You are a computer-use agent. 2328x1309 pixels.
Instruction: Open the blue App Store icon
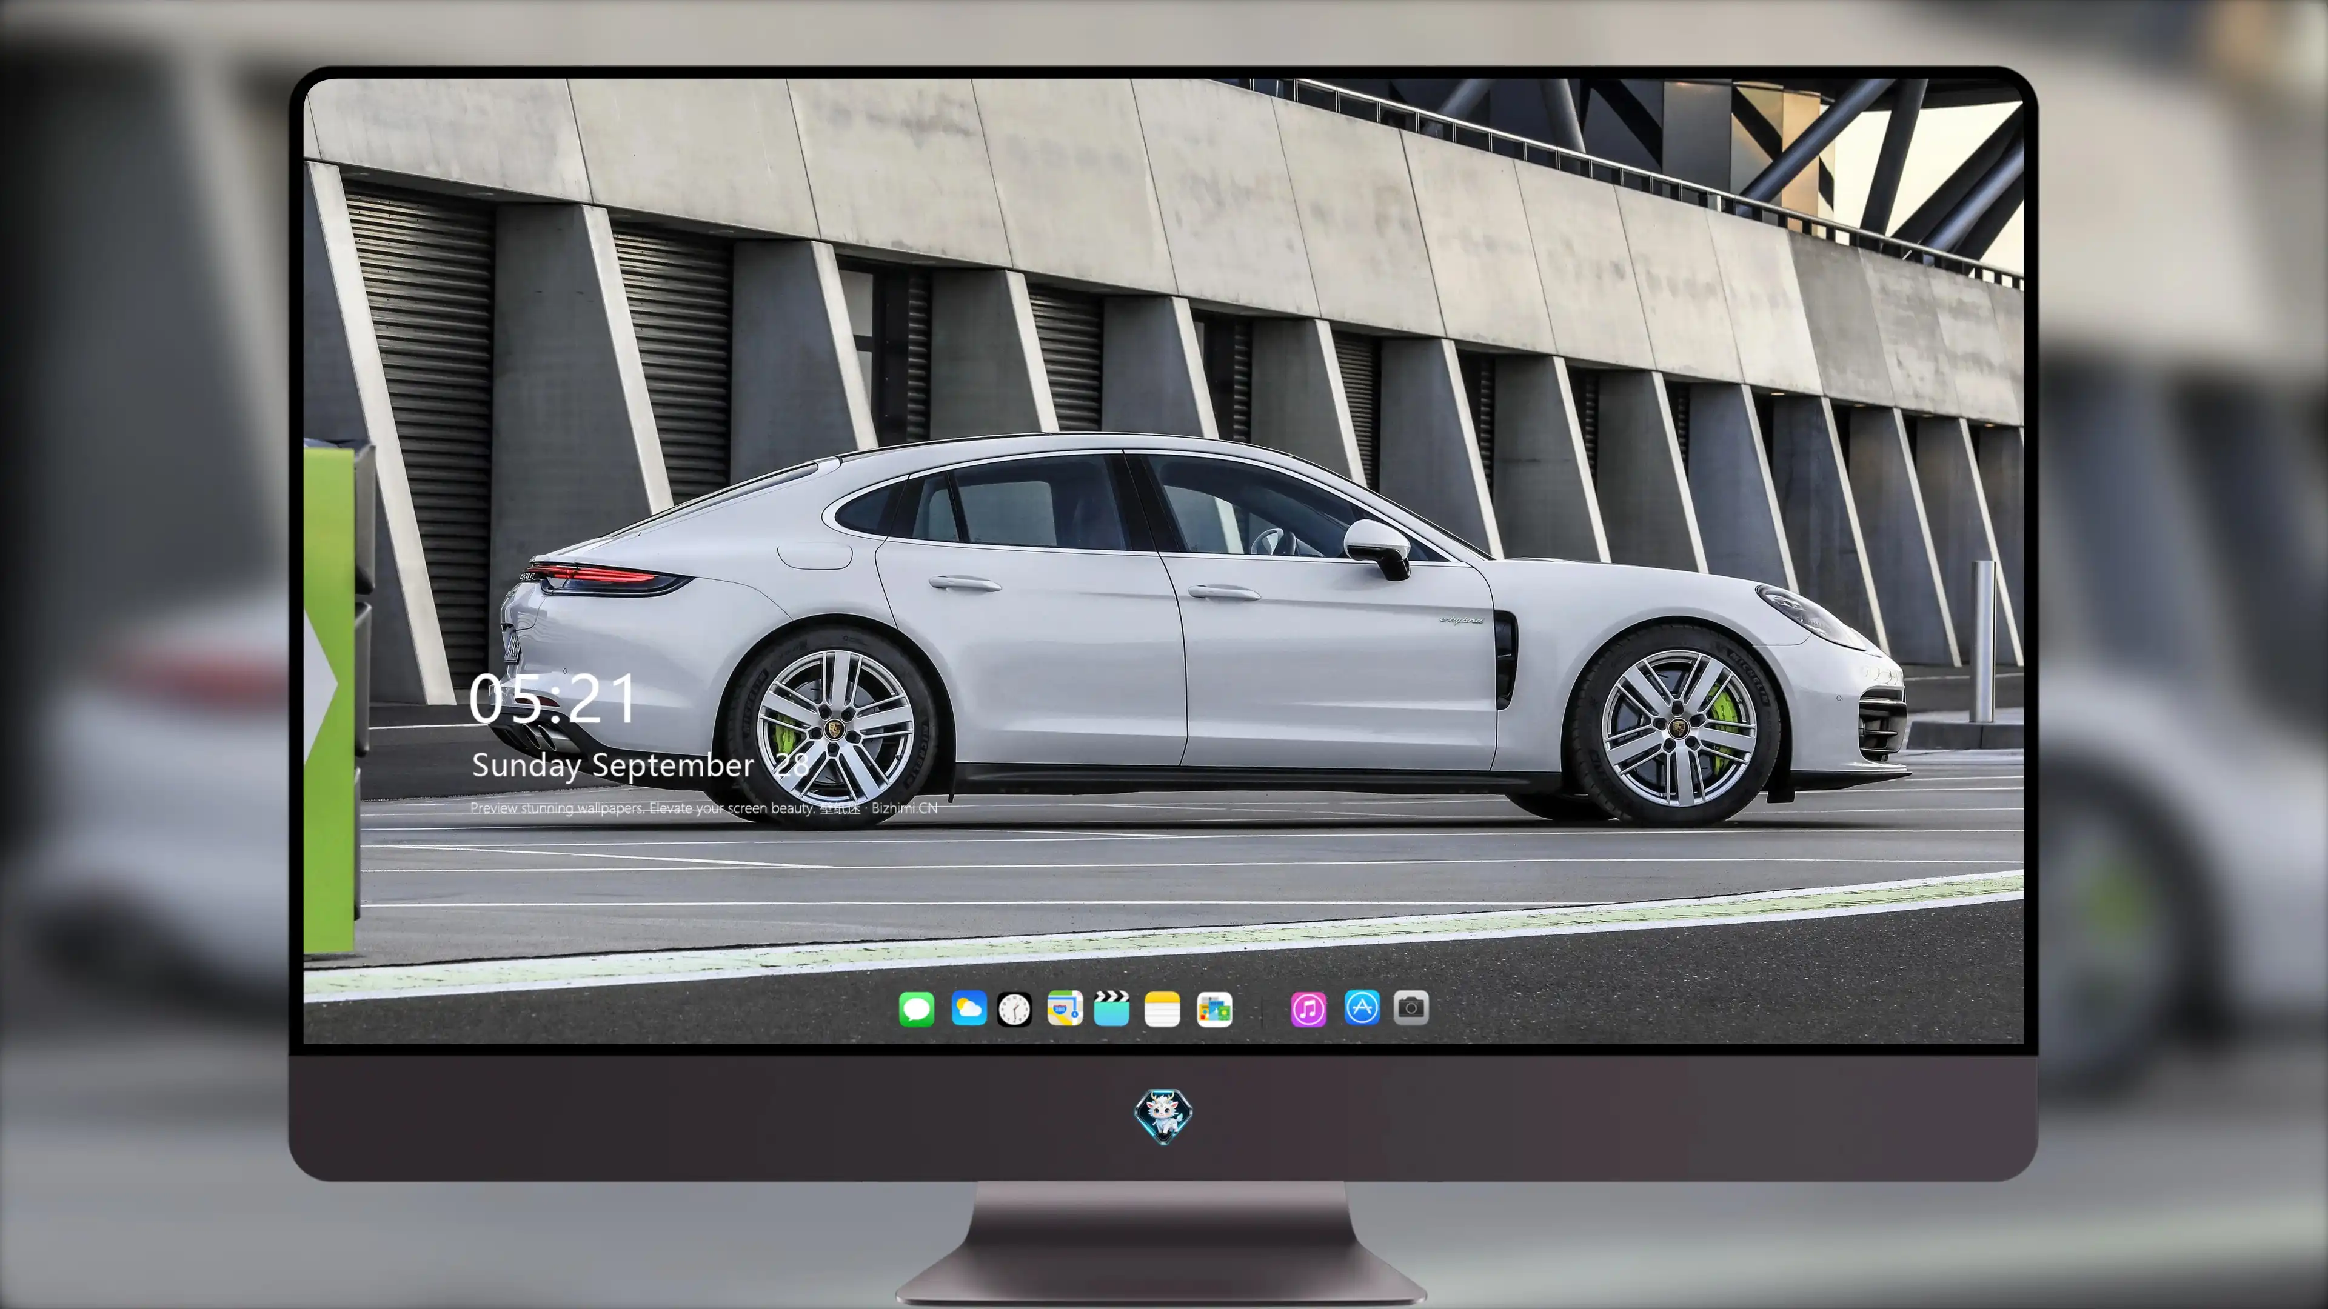(1362, 1007)
